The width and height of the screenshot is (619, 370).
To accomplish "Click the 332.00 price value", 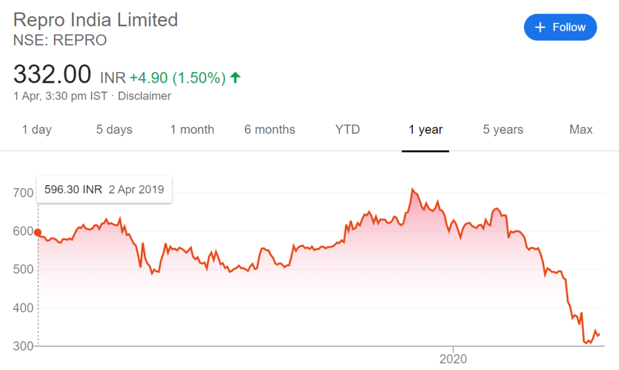I will click(x=52, y=75).
